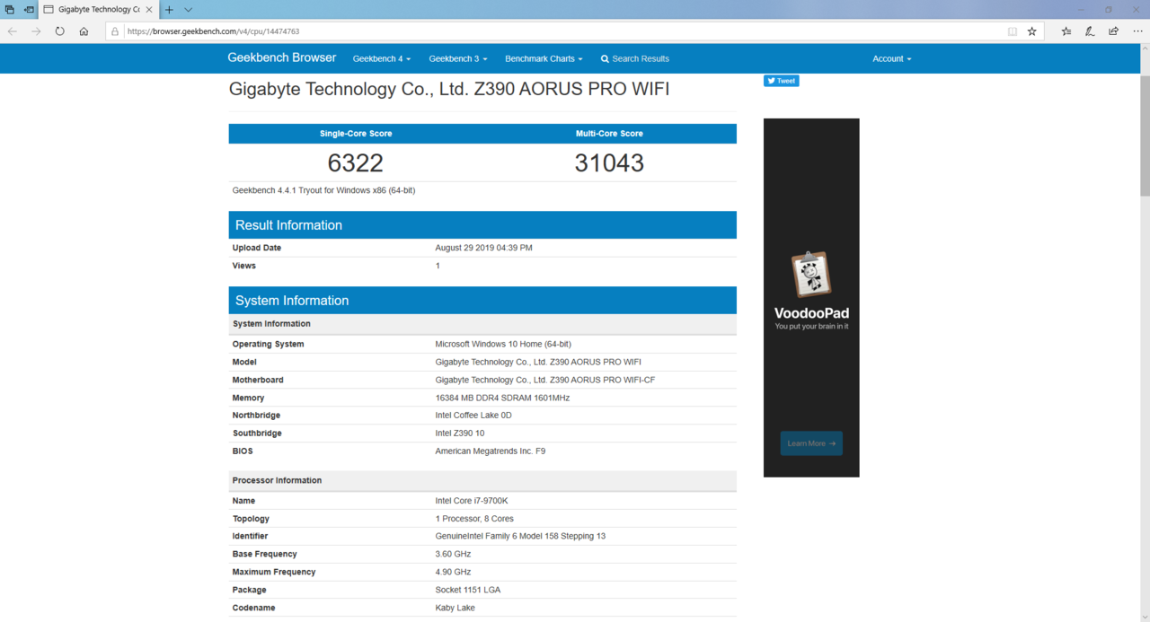Focus the URL address bar
Viewport: 1150px width, 622px height.
click(x=562, y=31)
